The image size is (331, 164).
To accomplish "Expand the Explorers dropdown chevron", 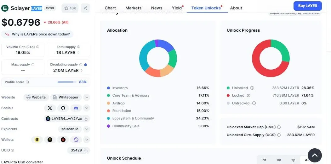I will pos(87,129).
